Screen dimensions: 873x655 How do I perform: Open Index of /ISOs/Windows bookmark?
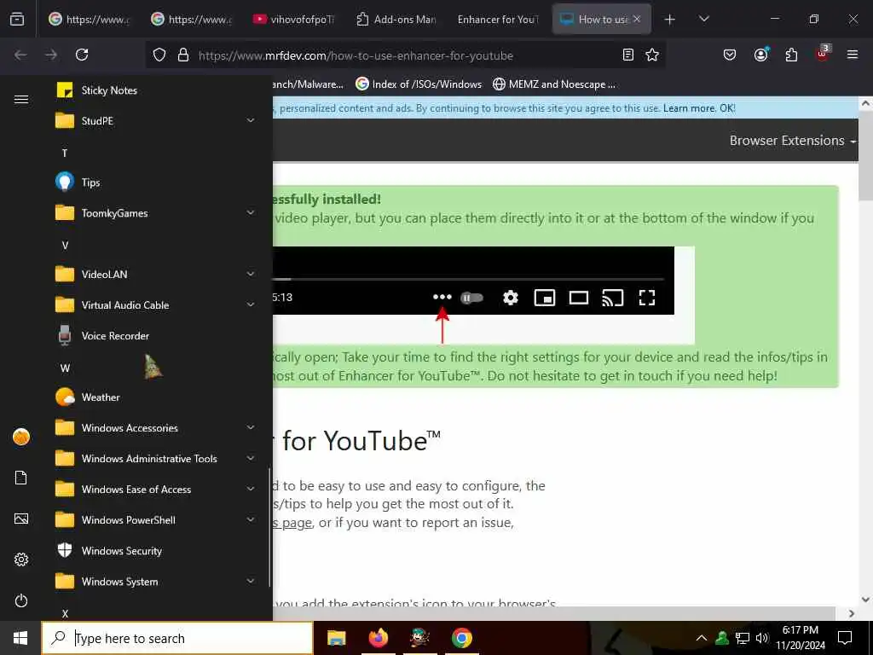click(419, 84)
